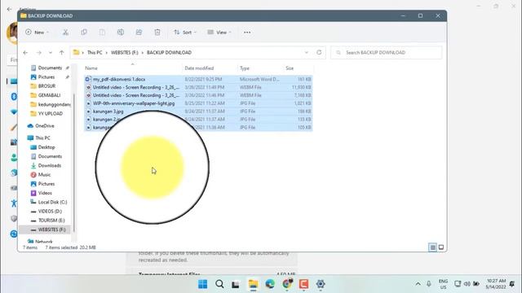Switch to Large icons view button
Screen dimensions: 522x293
(x=441, y=247)
